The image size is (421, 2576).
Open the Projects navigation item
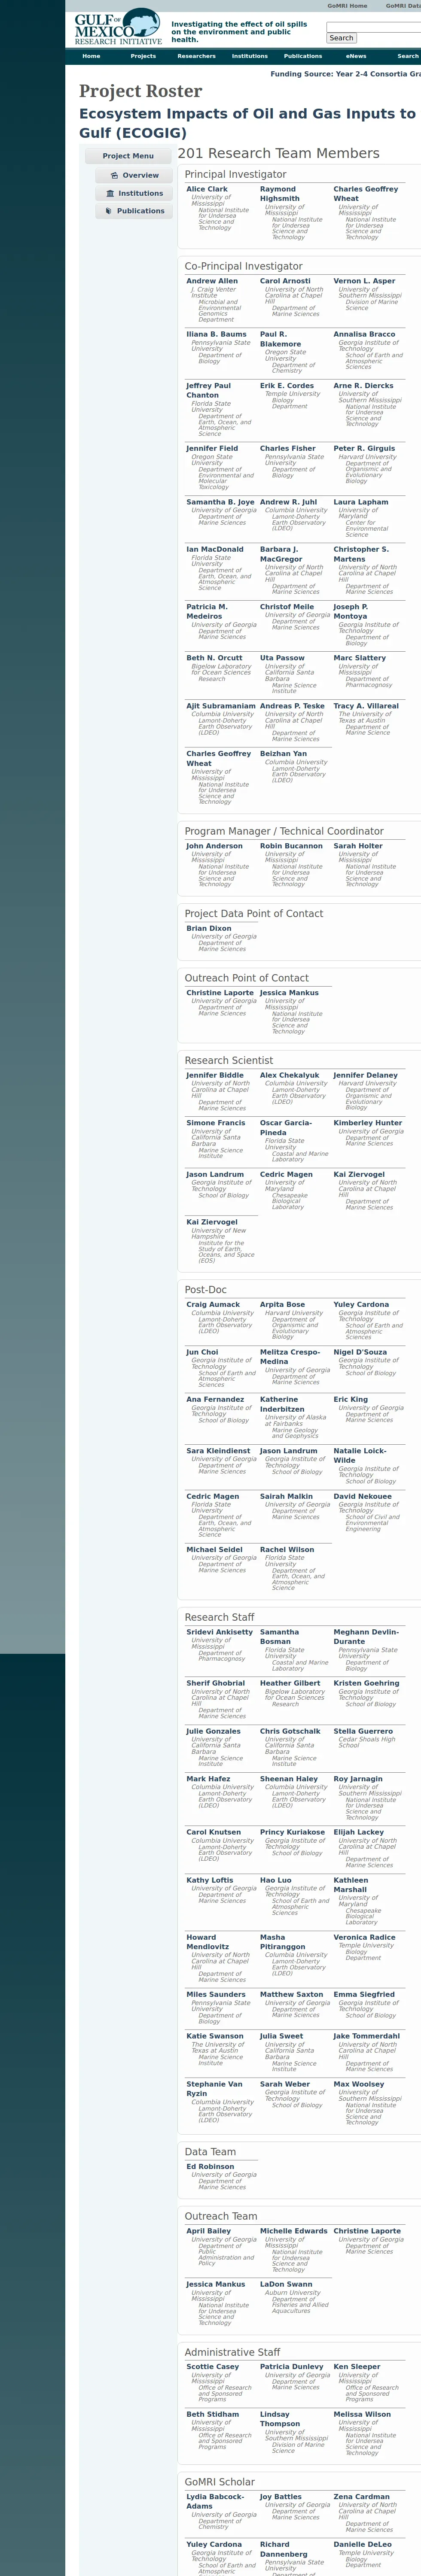pos(143,56)
